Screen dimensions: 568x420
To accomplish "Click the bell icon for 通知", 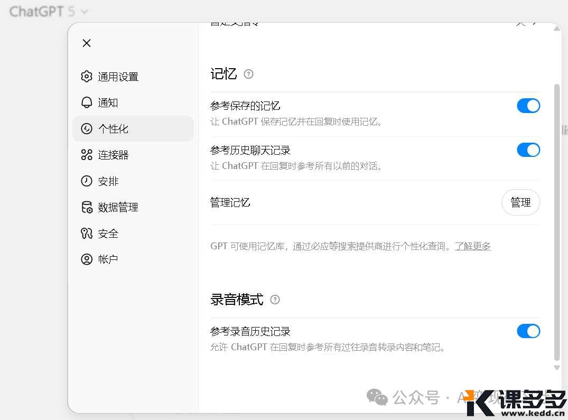I will coord(87,102).
